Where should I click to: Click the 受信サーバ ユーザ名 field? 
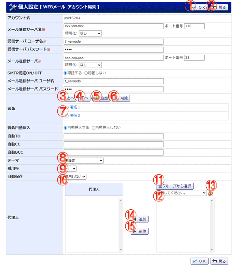pos(113,41)
